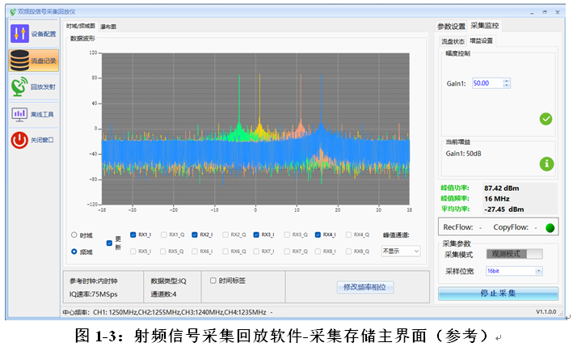Select the 时域 time domain radio button
This screenshot has width=573, height=347.
75,235
